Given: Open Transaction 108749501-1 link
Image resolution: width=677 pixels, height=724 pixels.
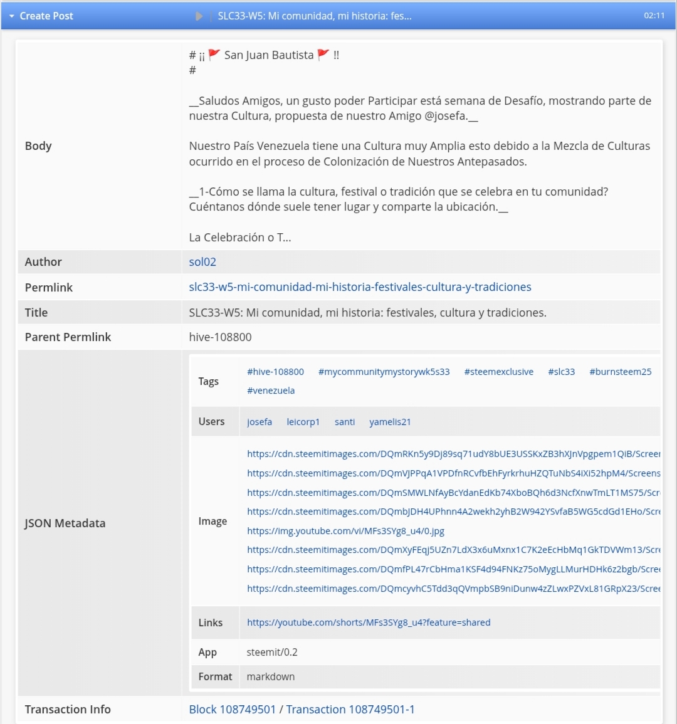Looking at the screenshot, I should (350, 709).
